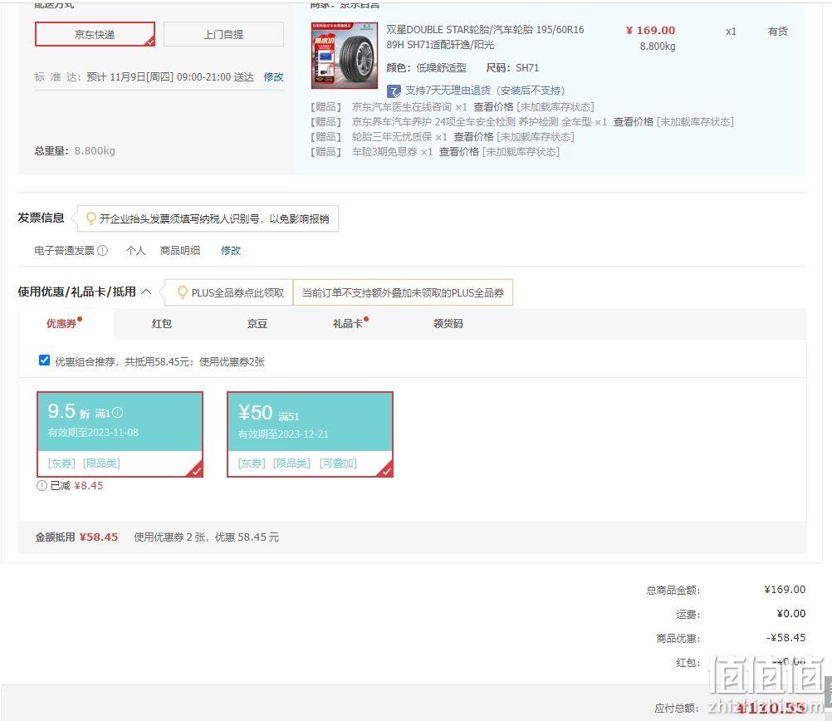This screenshot has width=832, height=721.
Task: Uncheck 优惠组合推荐 checkbox
Action: (45, 360)
